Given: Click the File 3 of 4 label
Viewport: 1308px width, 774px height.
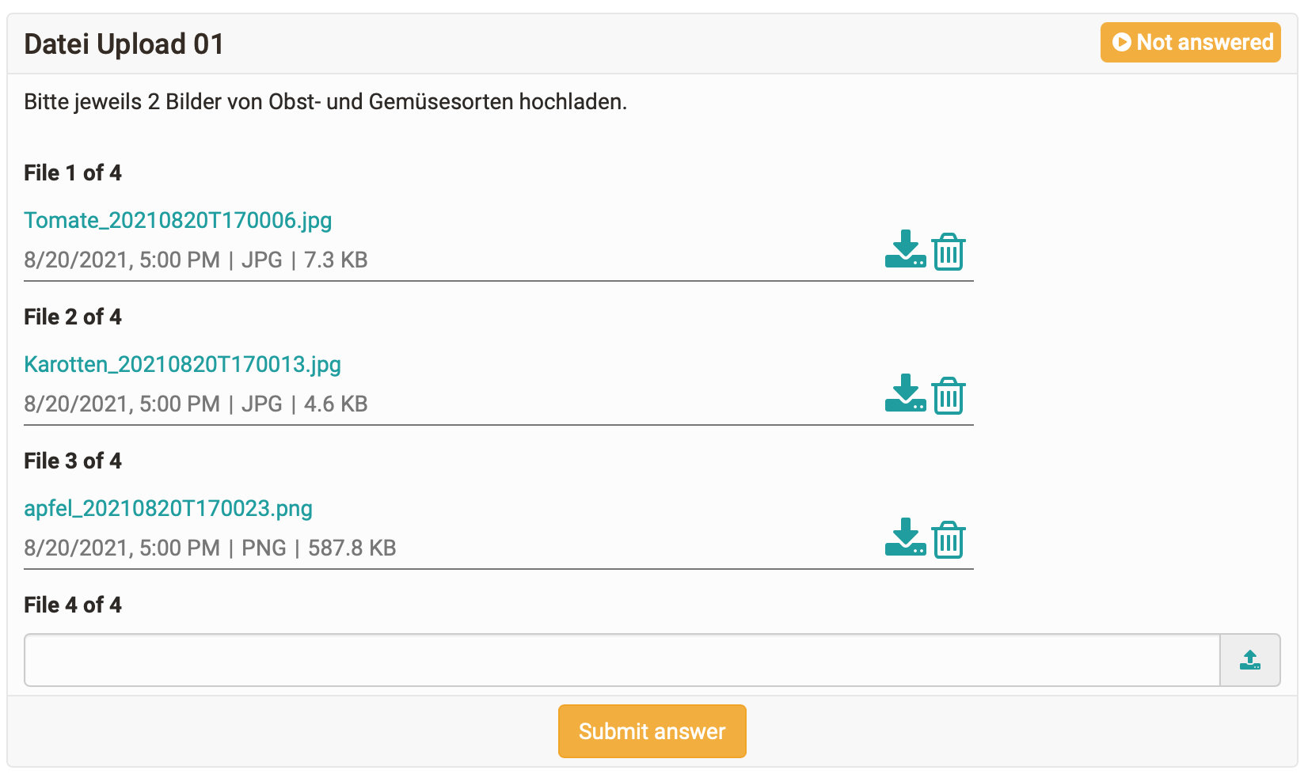Looking at the screenshot, I should (x=73, y=461).
